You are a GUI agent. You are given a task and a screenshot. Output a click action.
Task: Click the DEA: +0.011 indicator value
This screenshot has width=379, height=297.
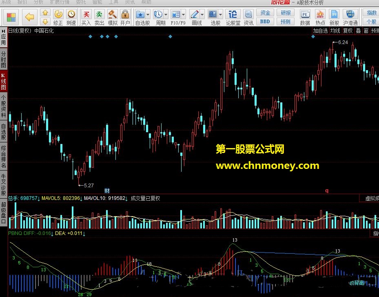click(x=69, y=233)
